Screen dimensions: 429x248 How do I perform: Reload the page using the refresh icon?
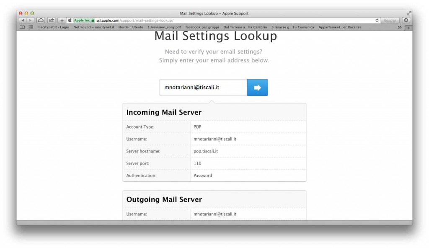click(378, 20)
